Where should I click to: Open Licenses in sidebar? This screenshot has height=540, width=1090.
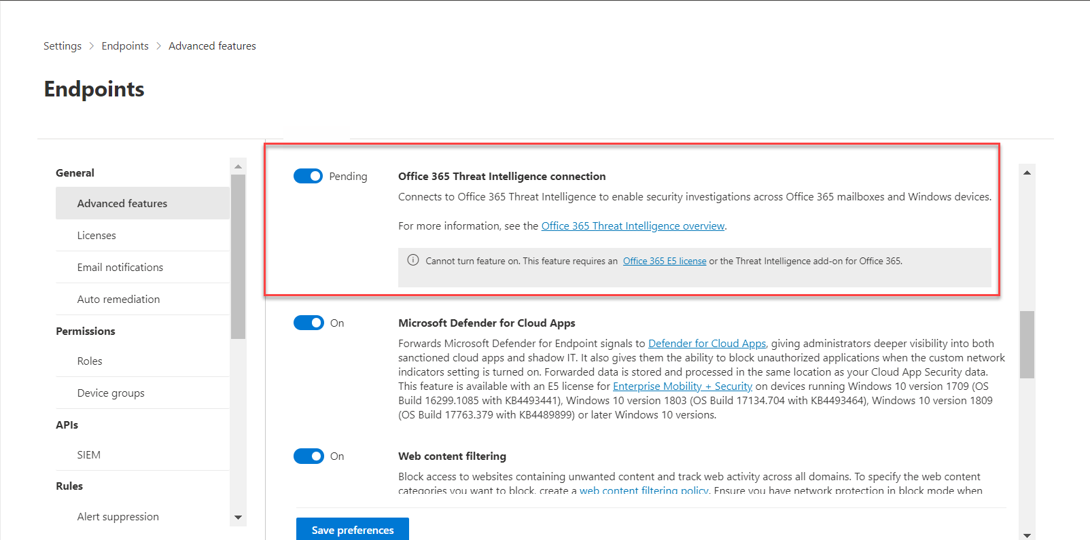point(143,235)
